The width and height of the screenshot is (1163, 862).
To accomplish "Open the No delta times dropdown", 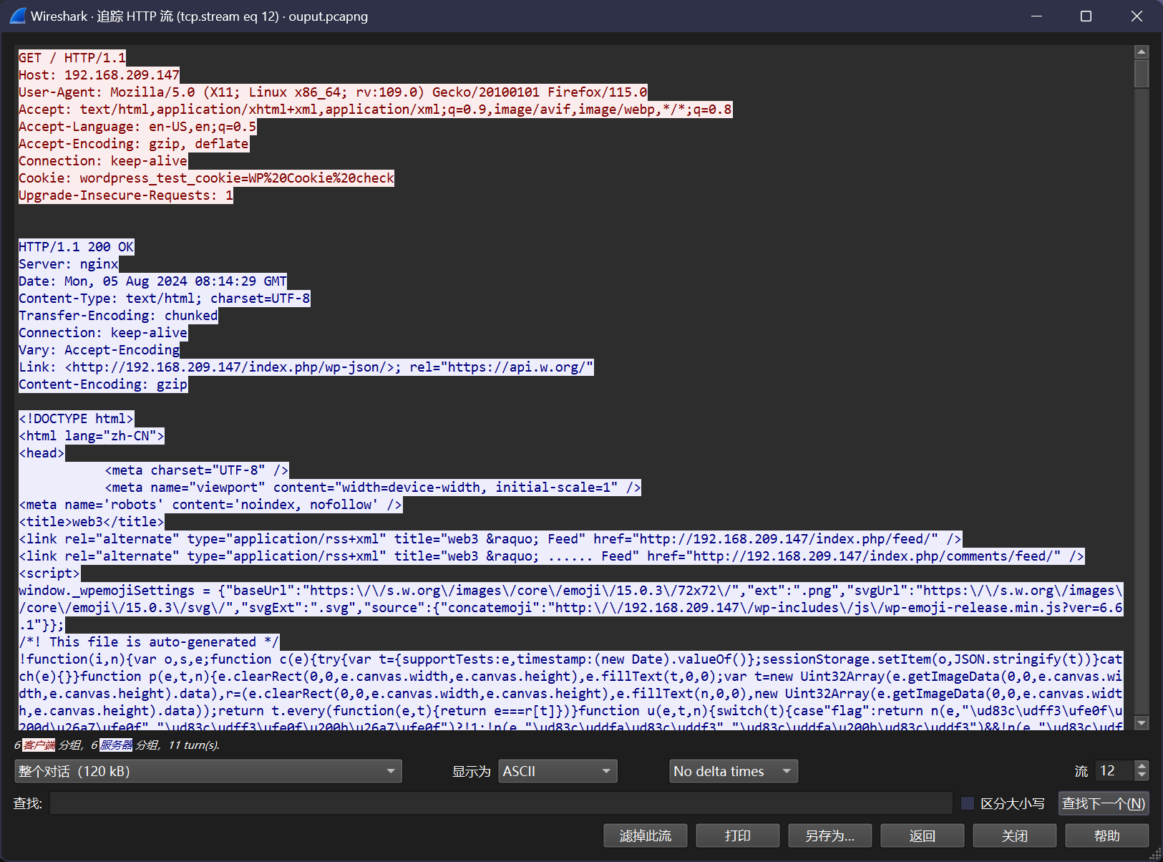I will pyautogui.click(x=734, y=771).
